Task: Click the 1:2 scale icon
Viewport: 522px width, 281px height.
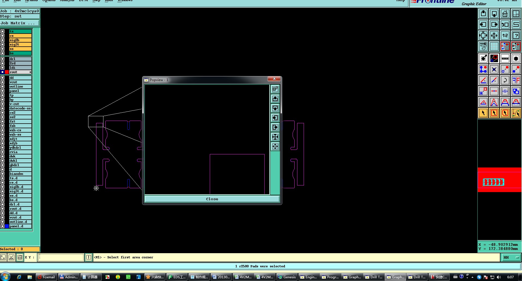Action: (x=505, y=35)
